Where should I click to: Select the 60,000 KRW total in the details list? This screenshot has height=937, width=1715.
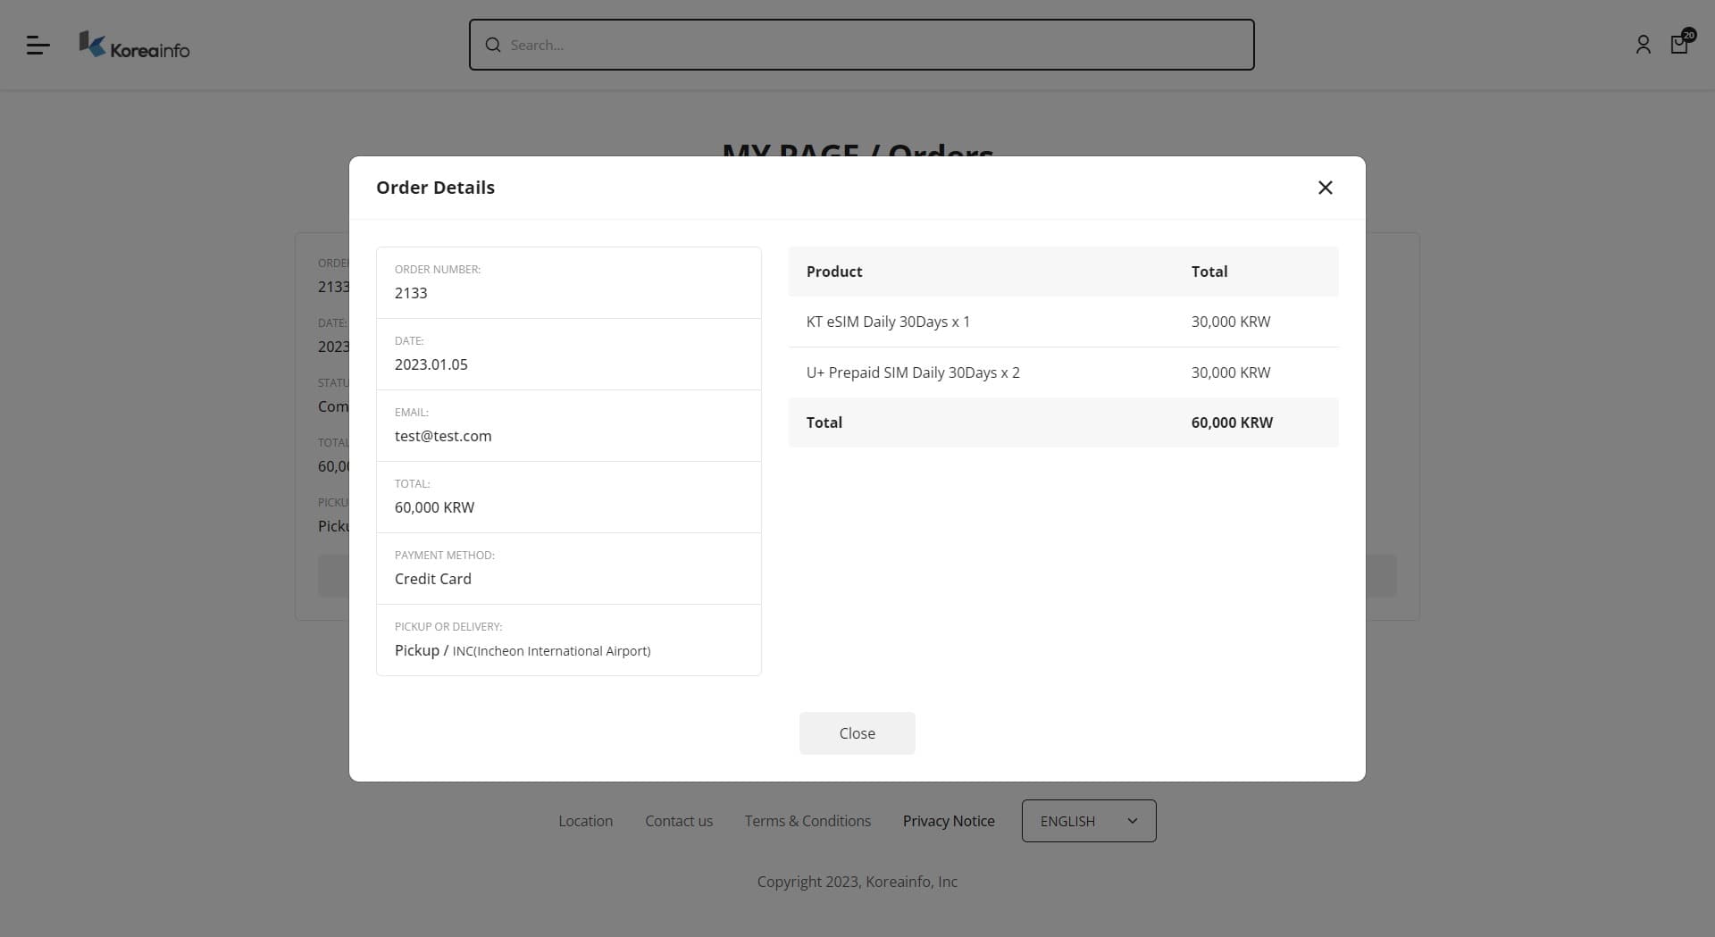tap(435, 507)
